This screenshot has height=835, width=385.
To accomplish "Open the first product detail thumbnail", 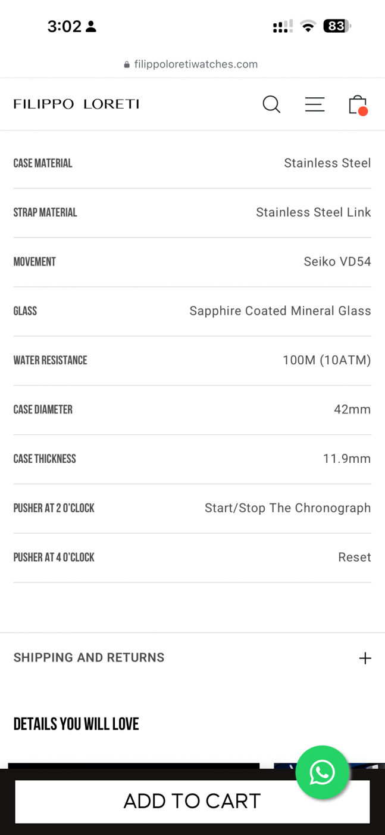I will (133, 766).
